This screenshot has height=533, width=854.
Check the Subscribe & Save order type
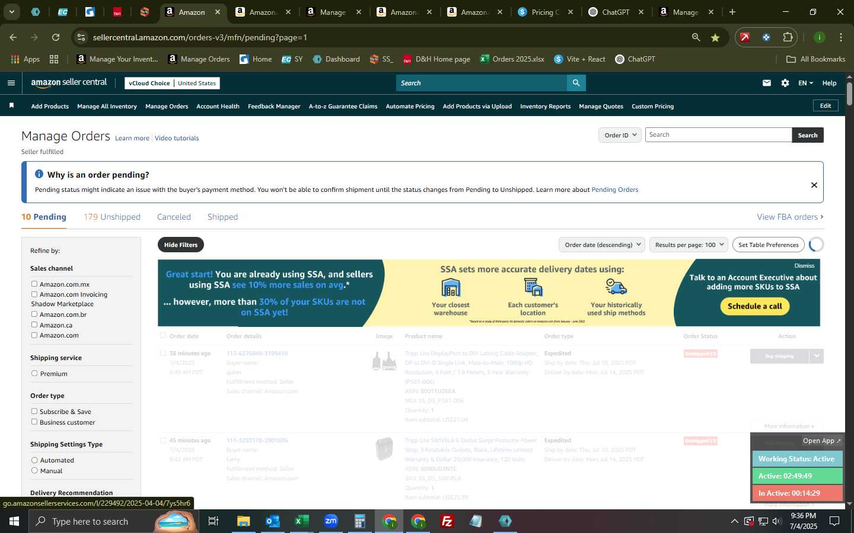[34, 412]
